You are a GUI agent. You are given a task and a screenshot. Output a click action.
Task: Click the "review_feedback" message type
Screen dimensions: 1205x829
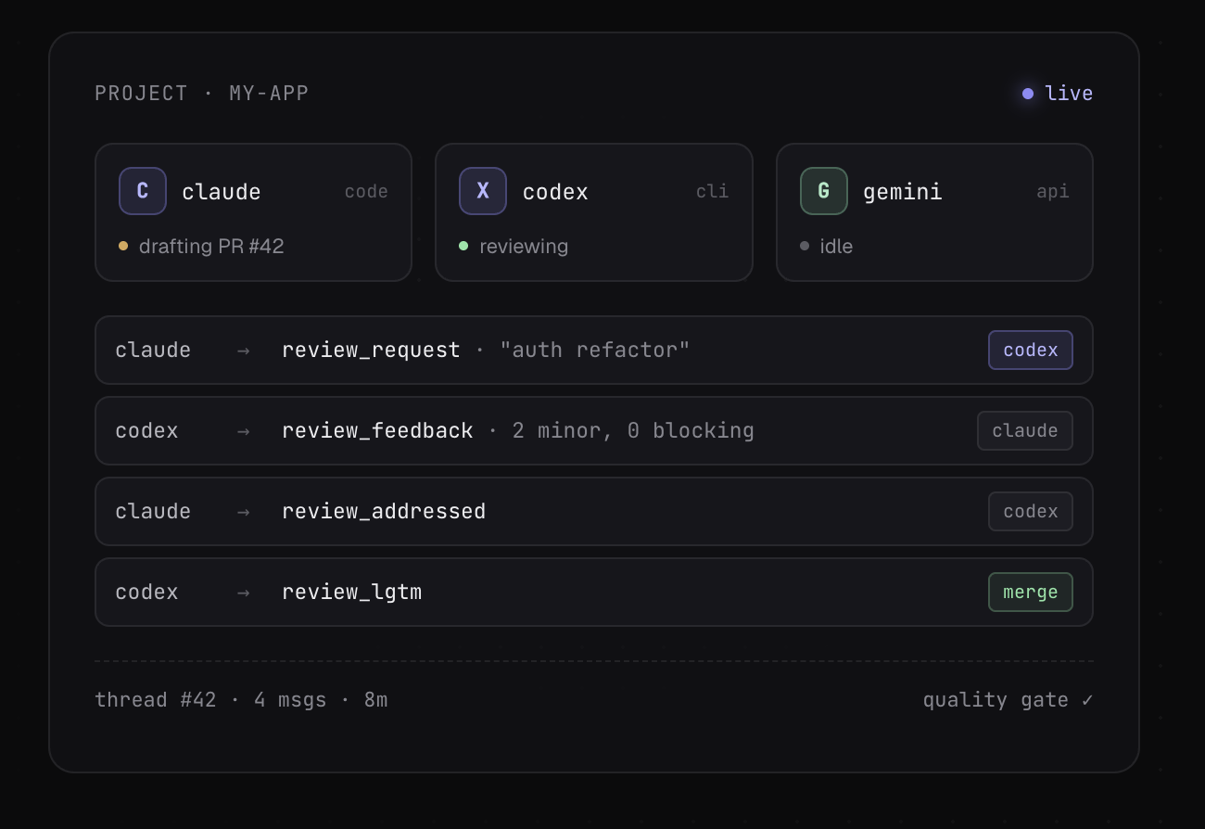[377, 431]
